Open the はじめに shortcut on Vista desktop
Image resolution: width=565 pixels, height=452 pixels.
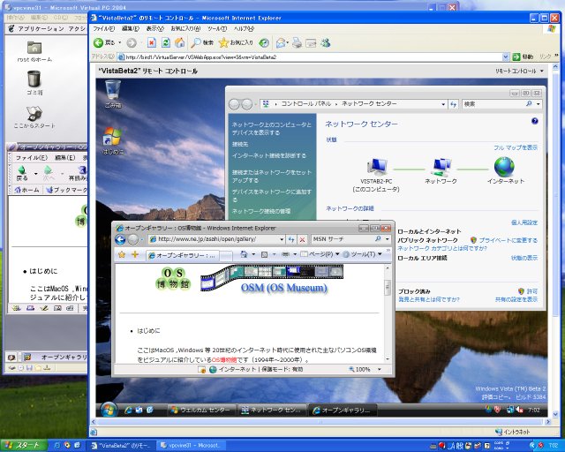click(112, 140)
